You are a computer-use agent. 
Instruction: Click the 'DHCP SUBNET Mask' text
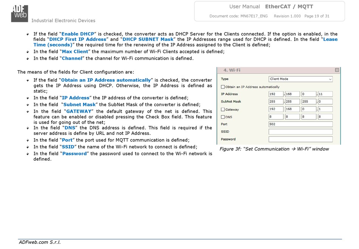[x=148, y=39]
